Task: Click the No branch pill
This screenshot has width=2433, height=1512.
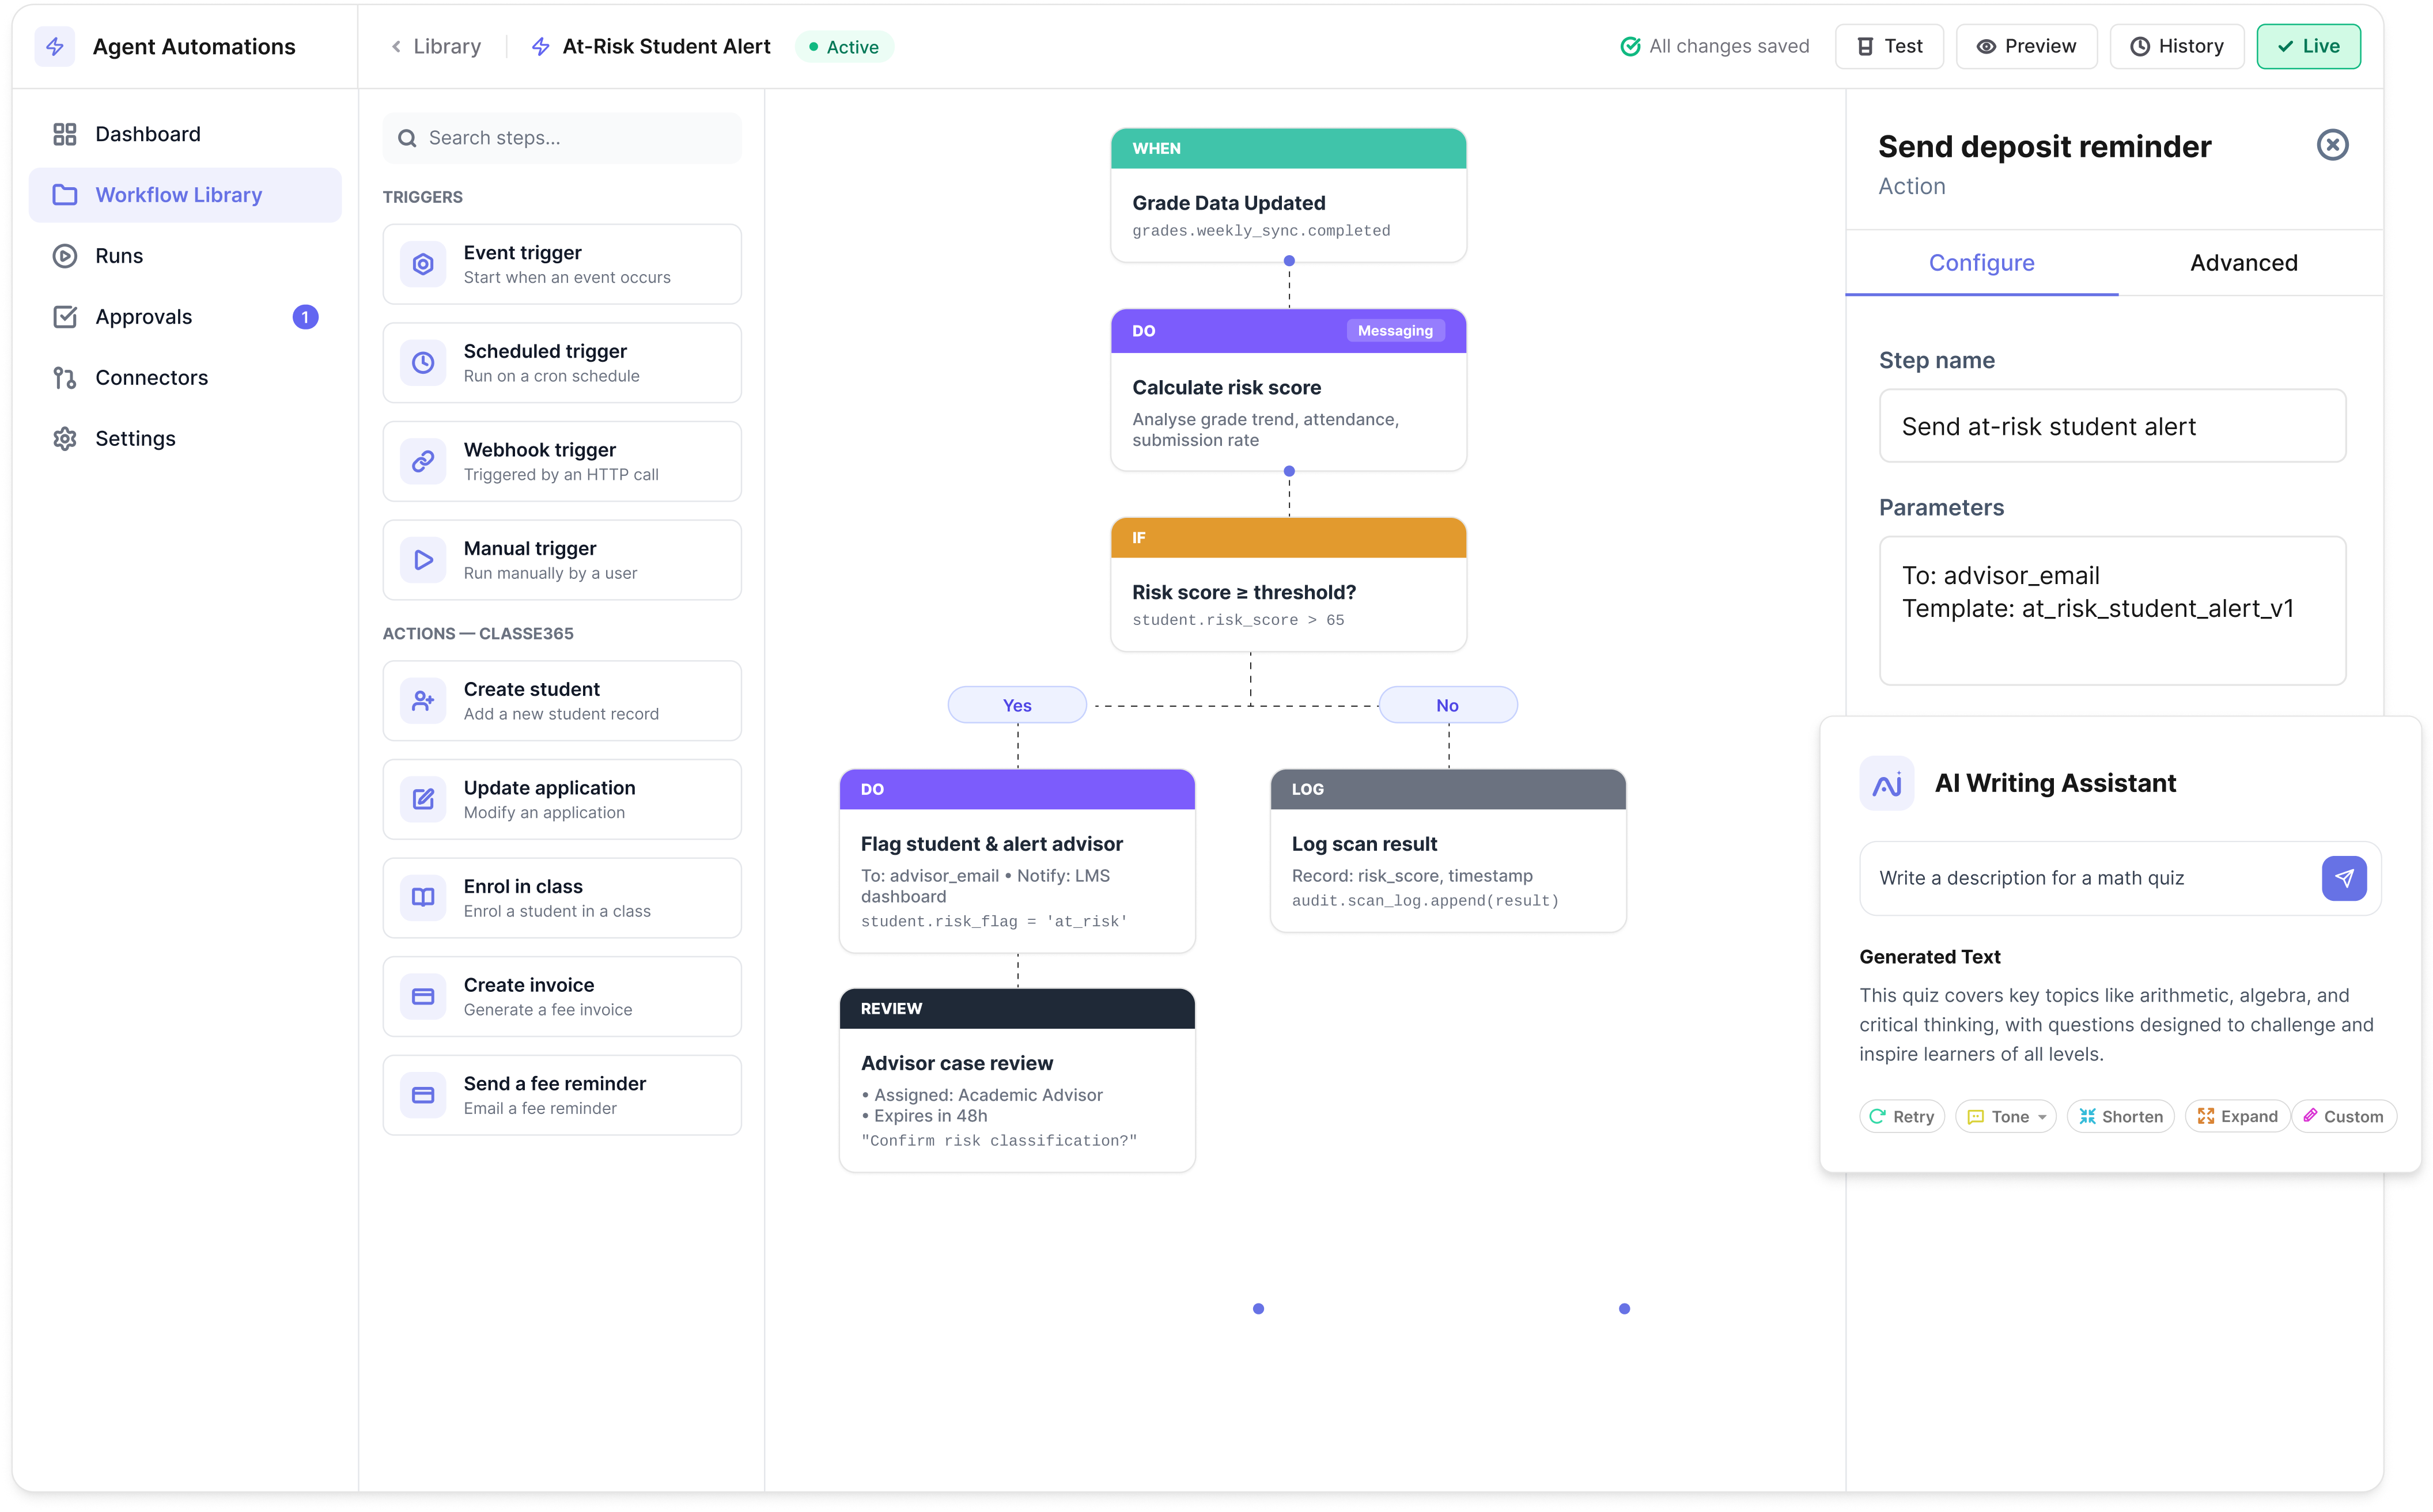Action: pyautogui.click(x=1447, y=705)
